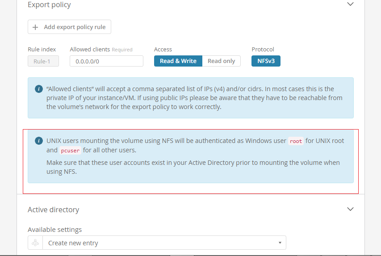Click info icon in UNIX users notice

[39, 141]
